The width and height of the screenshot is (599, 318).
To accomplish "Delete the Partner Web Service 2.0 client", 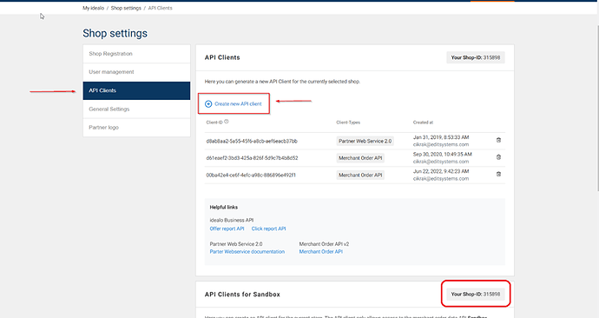I will tap(498, 140).
